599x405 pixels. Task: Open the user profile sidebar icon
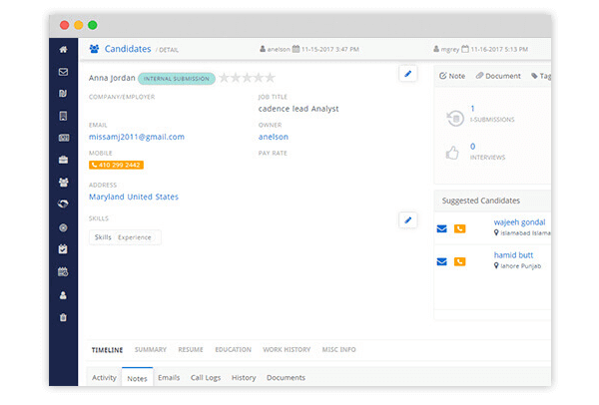[x=64, y=295]
